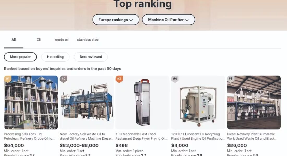Screen dimensions: 287x156
Task: Click the orange #3 rank badge
Action: pyautogui.click(x=119, y=79)
